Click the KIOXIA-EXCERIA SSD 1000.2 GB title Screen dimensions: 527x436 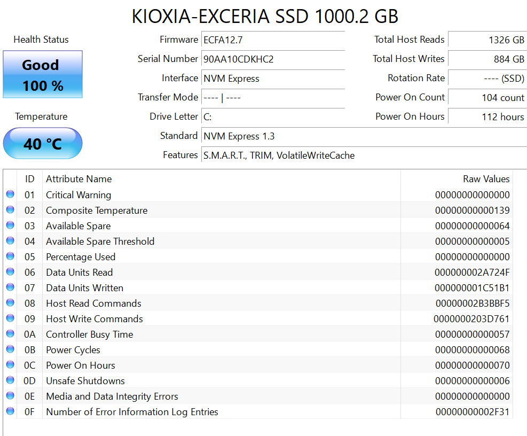(x=265, y=16)
